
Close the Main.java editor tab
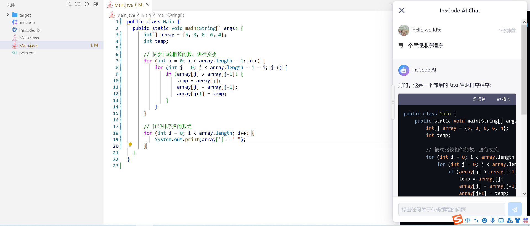tap(147, 4)
